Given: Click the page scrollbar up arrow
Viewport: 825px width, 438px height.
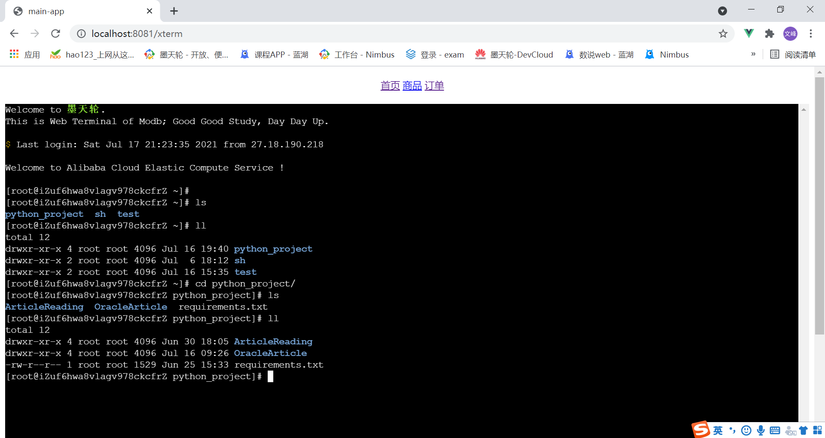Looking at the screenshot, I should pos(820,72).
